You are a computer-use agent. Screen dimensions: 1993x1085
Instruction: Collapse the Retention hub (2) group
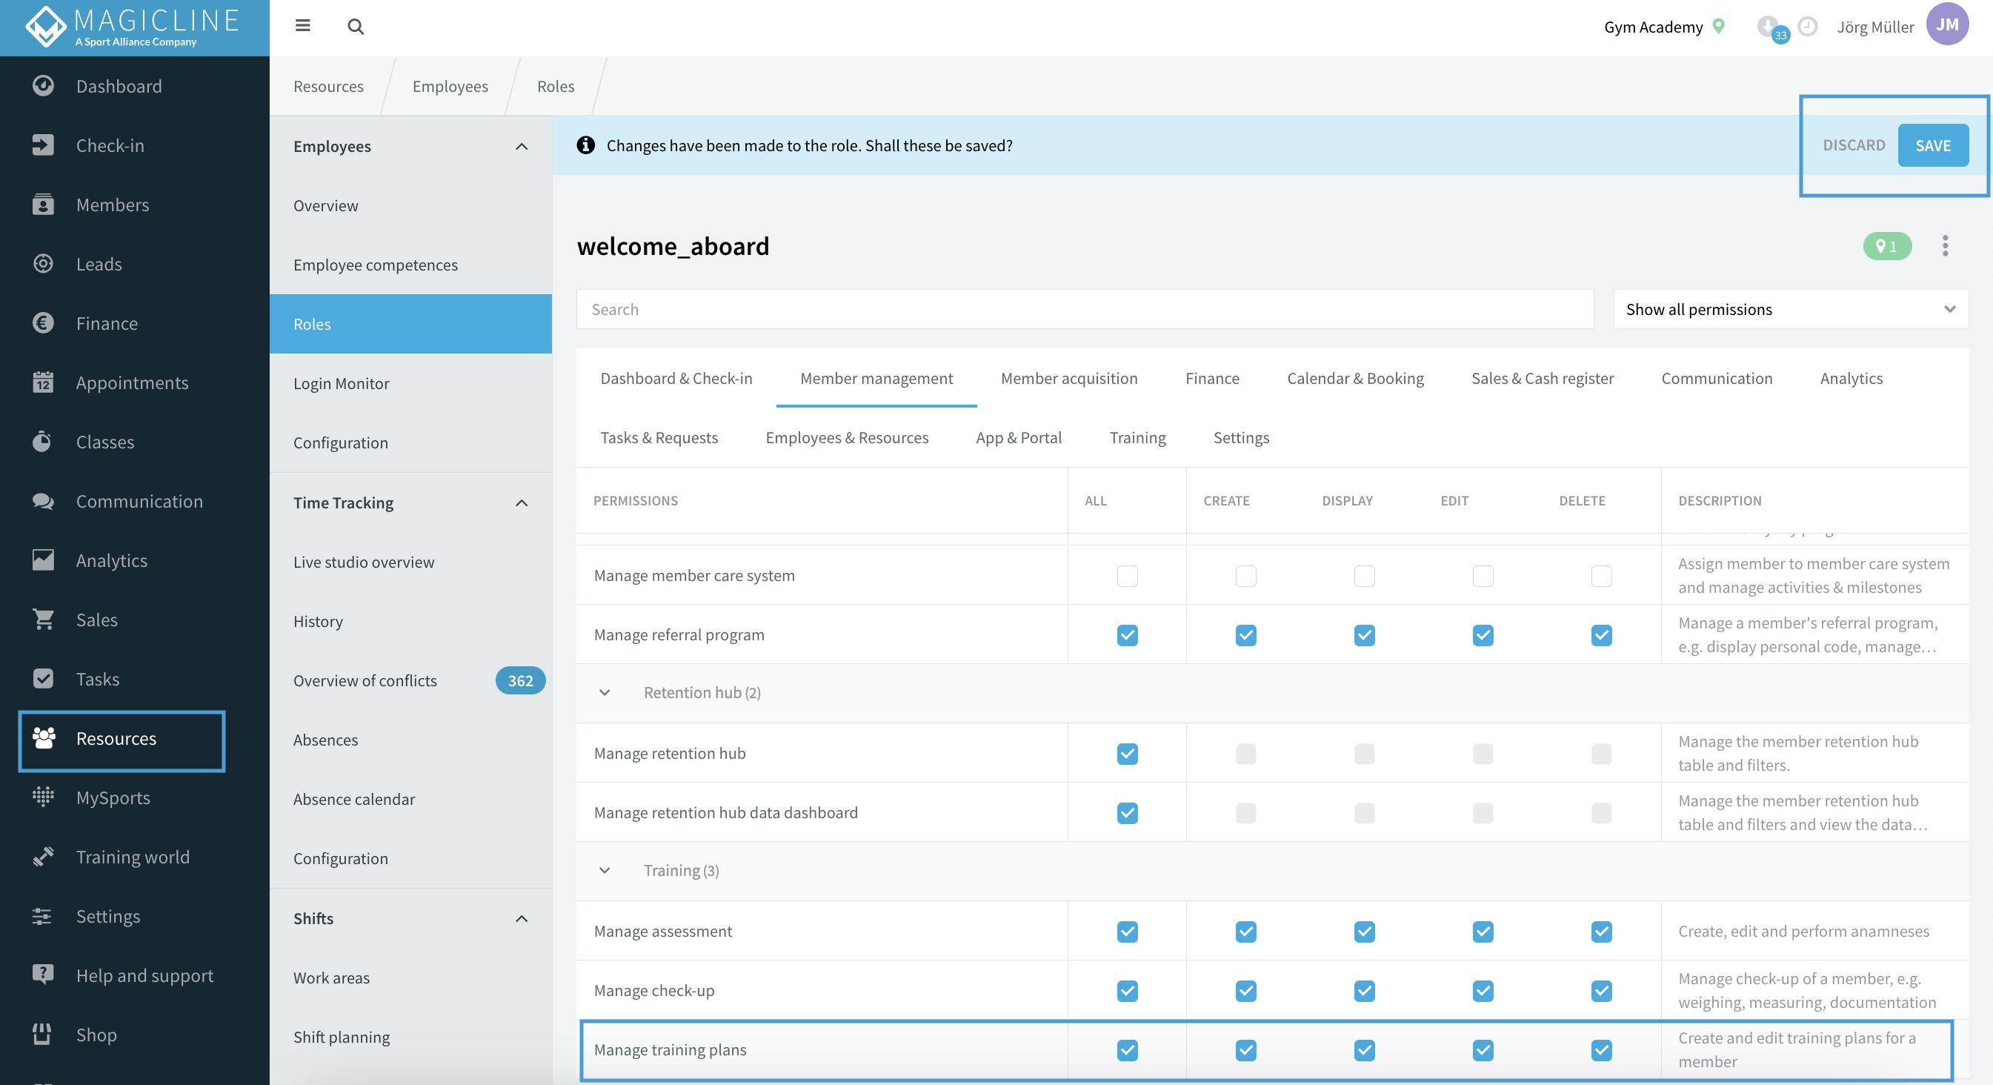[x=605, y=693]
